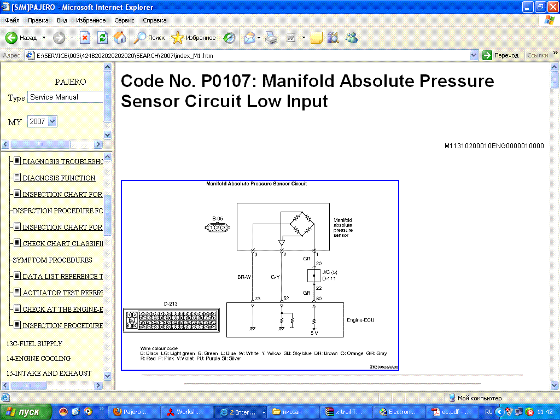Click the Back (Назад) button

click(21, 38)
